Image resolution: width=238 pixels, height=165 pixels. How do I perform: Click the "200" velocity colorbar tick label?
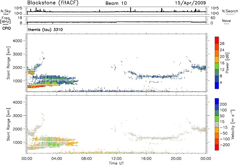[223, 104]
